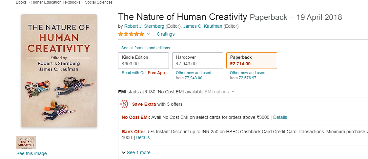View the 6 ratings link
Image resolution: width=368 pixels, height=159 pixels.
coord(166,34)
